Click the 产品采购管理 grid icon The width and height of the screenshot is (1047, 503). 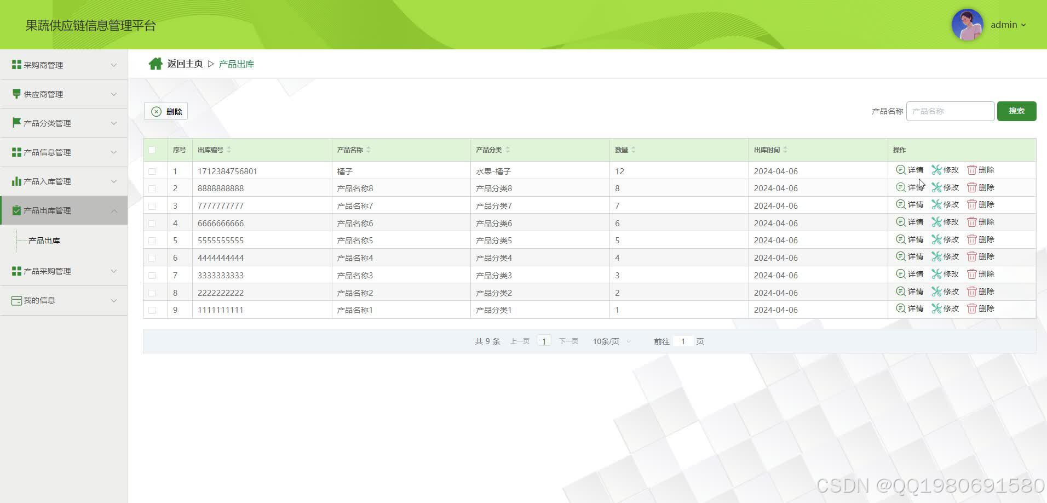pyautogui.click(x=16, y=271)
